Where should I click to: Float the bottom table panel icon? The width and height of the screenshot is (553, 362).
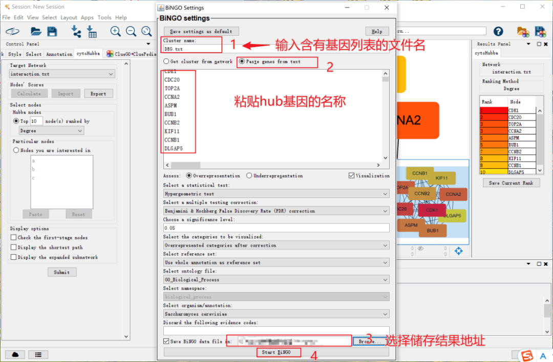(x=539, y=264)
